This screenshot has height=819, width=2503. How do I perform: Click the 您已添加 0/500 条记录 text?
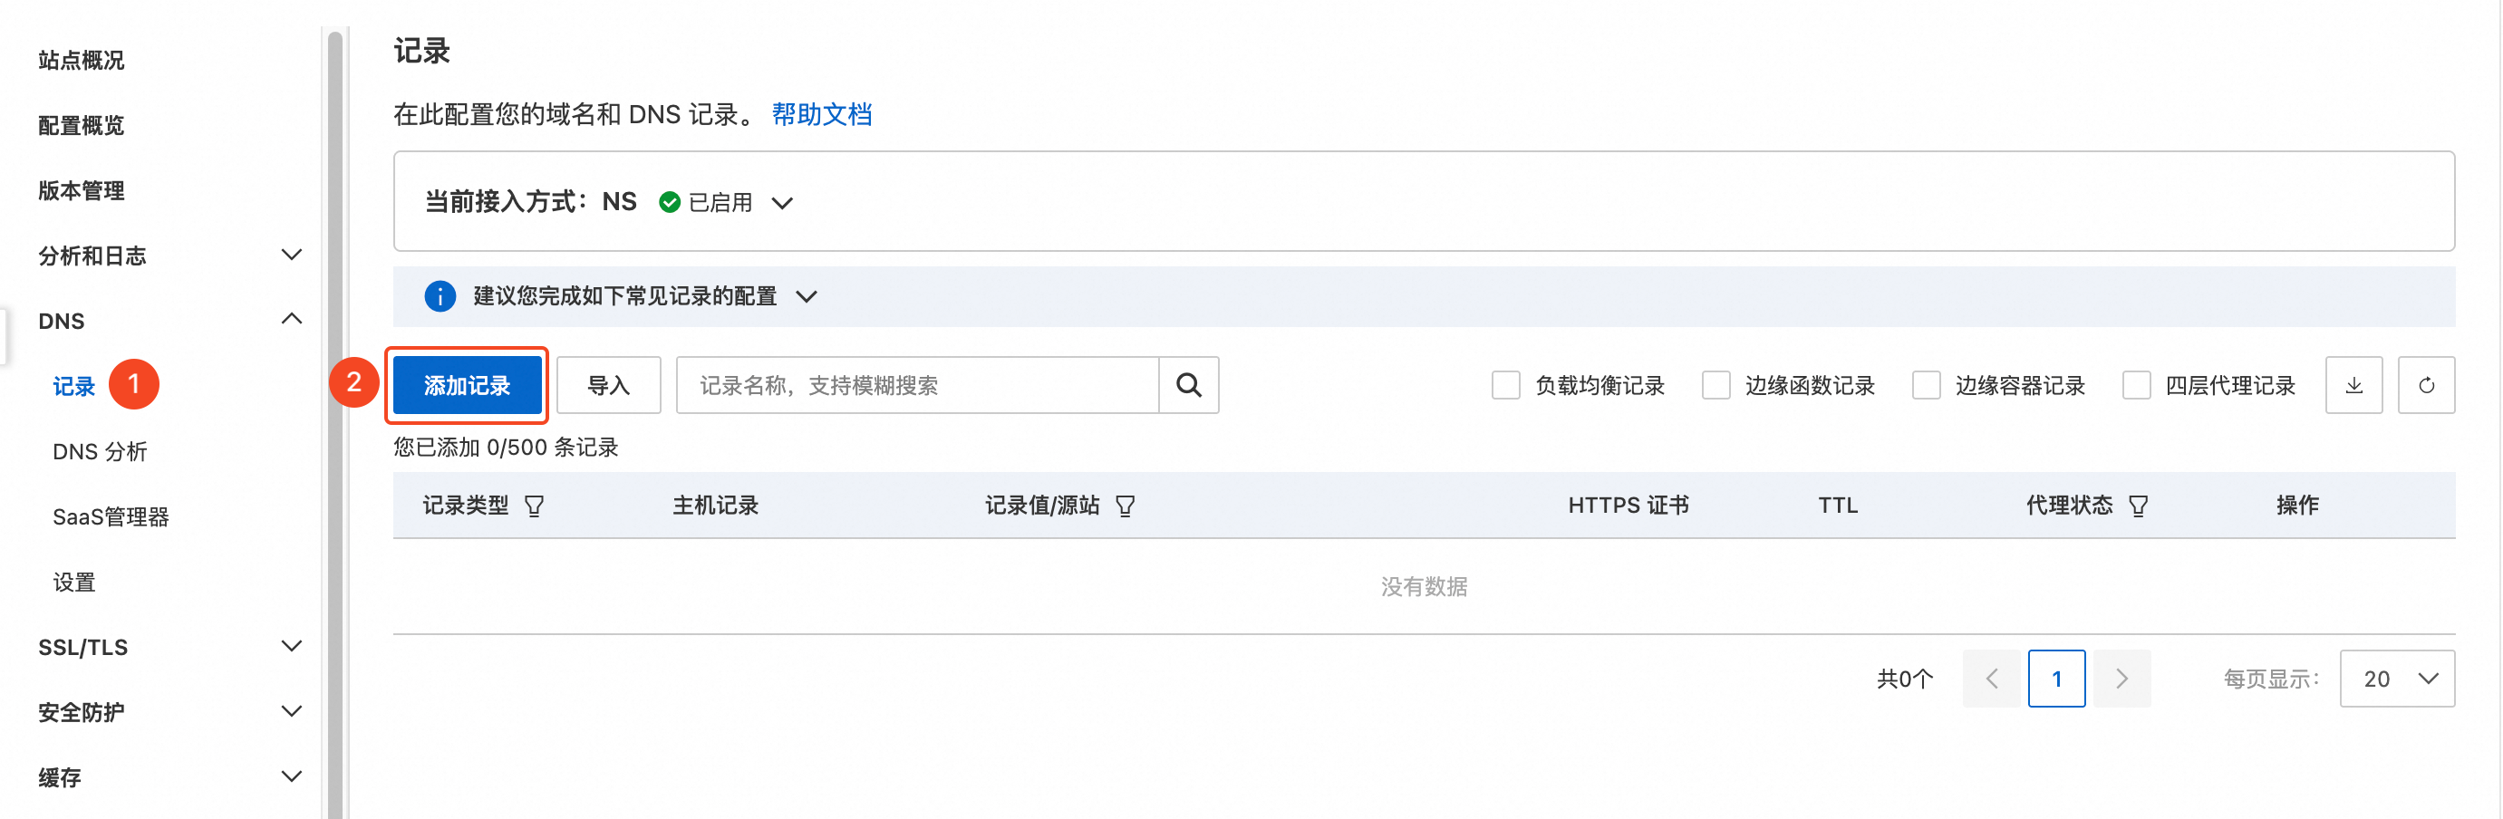[x=506, y=447]
